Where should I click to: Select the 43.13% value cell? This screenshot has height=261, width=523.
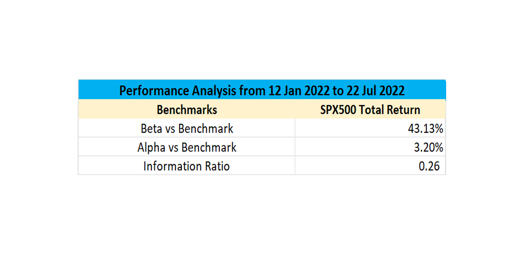370,128
